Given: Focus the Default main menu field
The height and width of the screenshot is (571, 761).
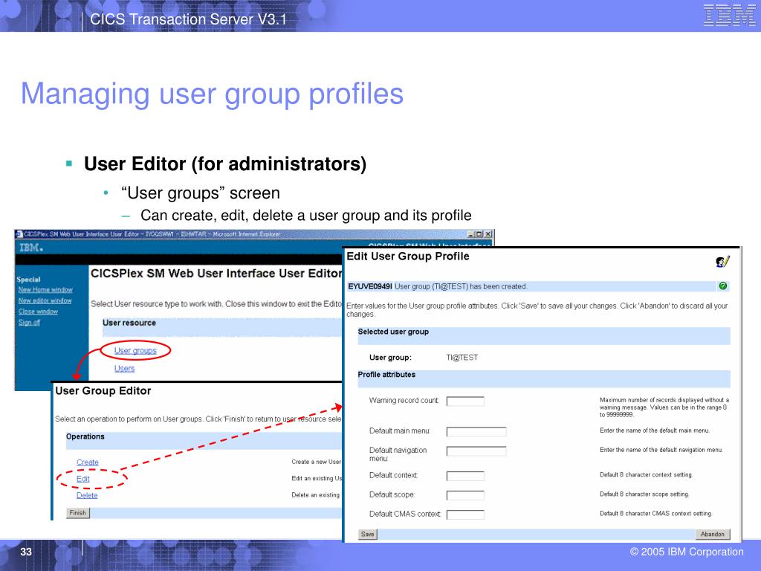Looking at the screenshot, I should pos(476,431).
